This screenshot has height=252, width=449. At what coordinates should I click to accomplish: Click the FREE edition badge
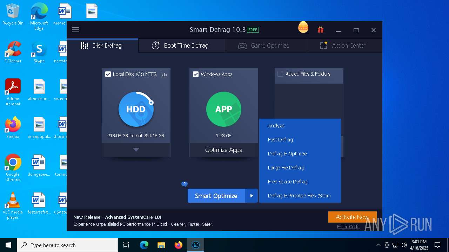[253, 30]
